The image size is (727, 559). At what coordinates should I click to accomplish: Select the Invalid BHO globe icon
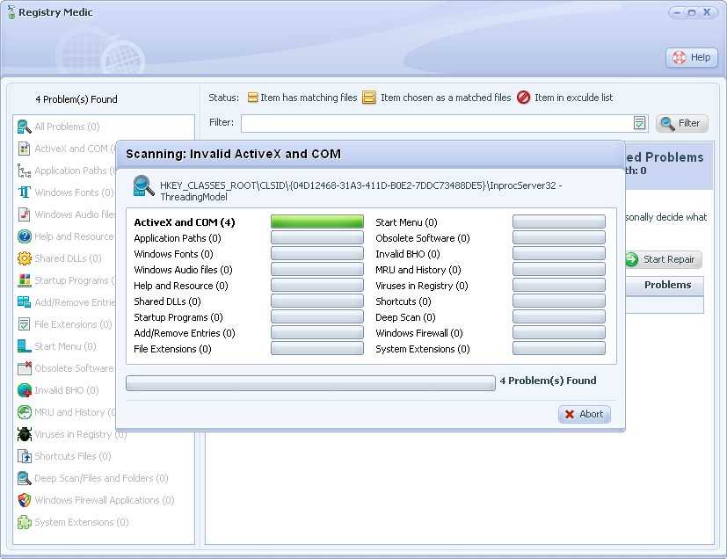click(24, 390)
